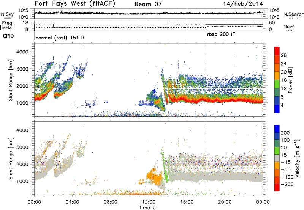Click the 'Time UT' axis title
Screen dimensions: 304x210
pyautogui.click(x=149, y=207)
